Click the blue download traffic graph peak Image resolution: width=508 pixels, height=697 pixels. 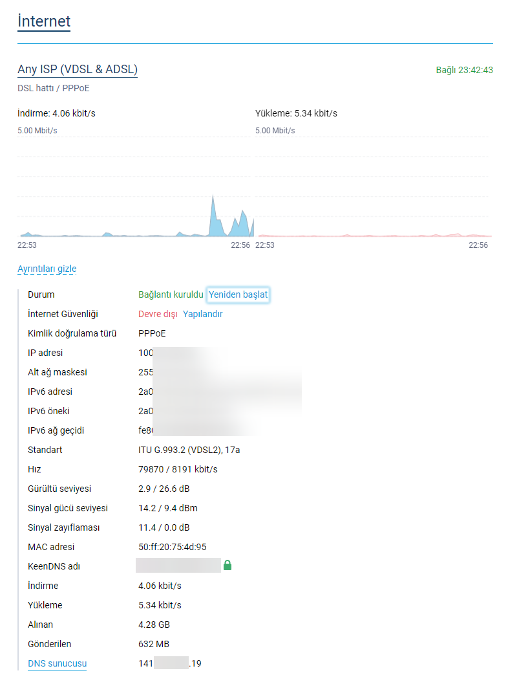(x=213, y=217)
